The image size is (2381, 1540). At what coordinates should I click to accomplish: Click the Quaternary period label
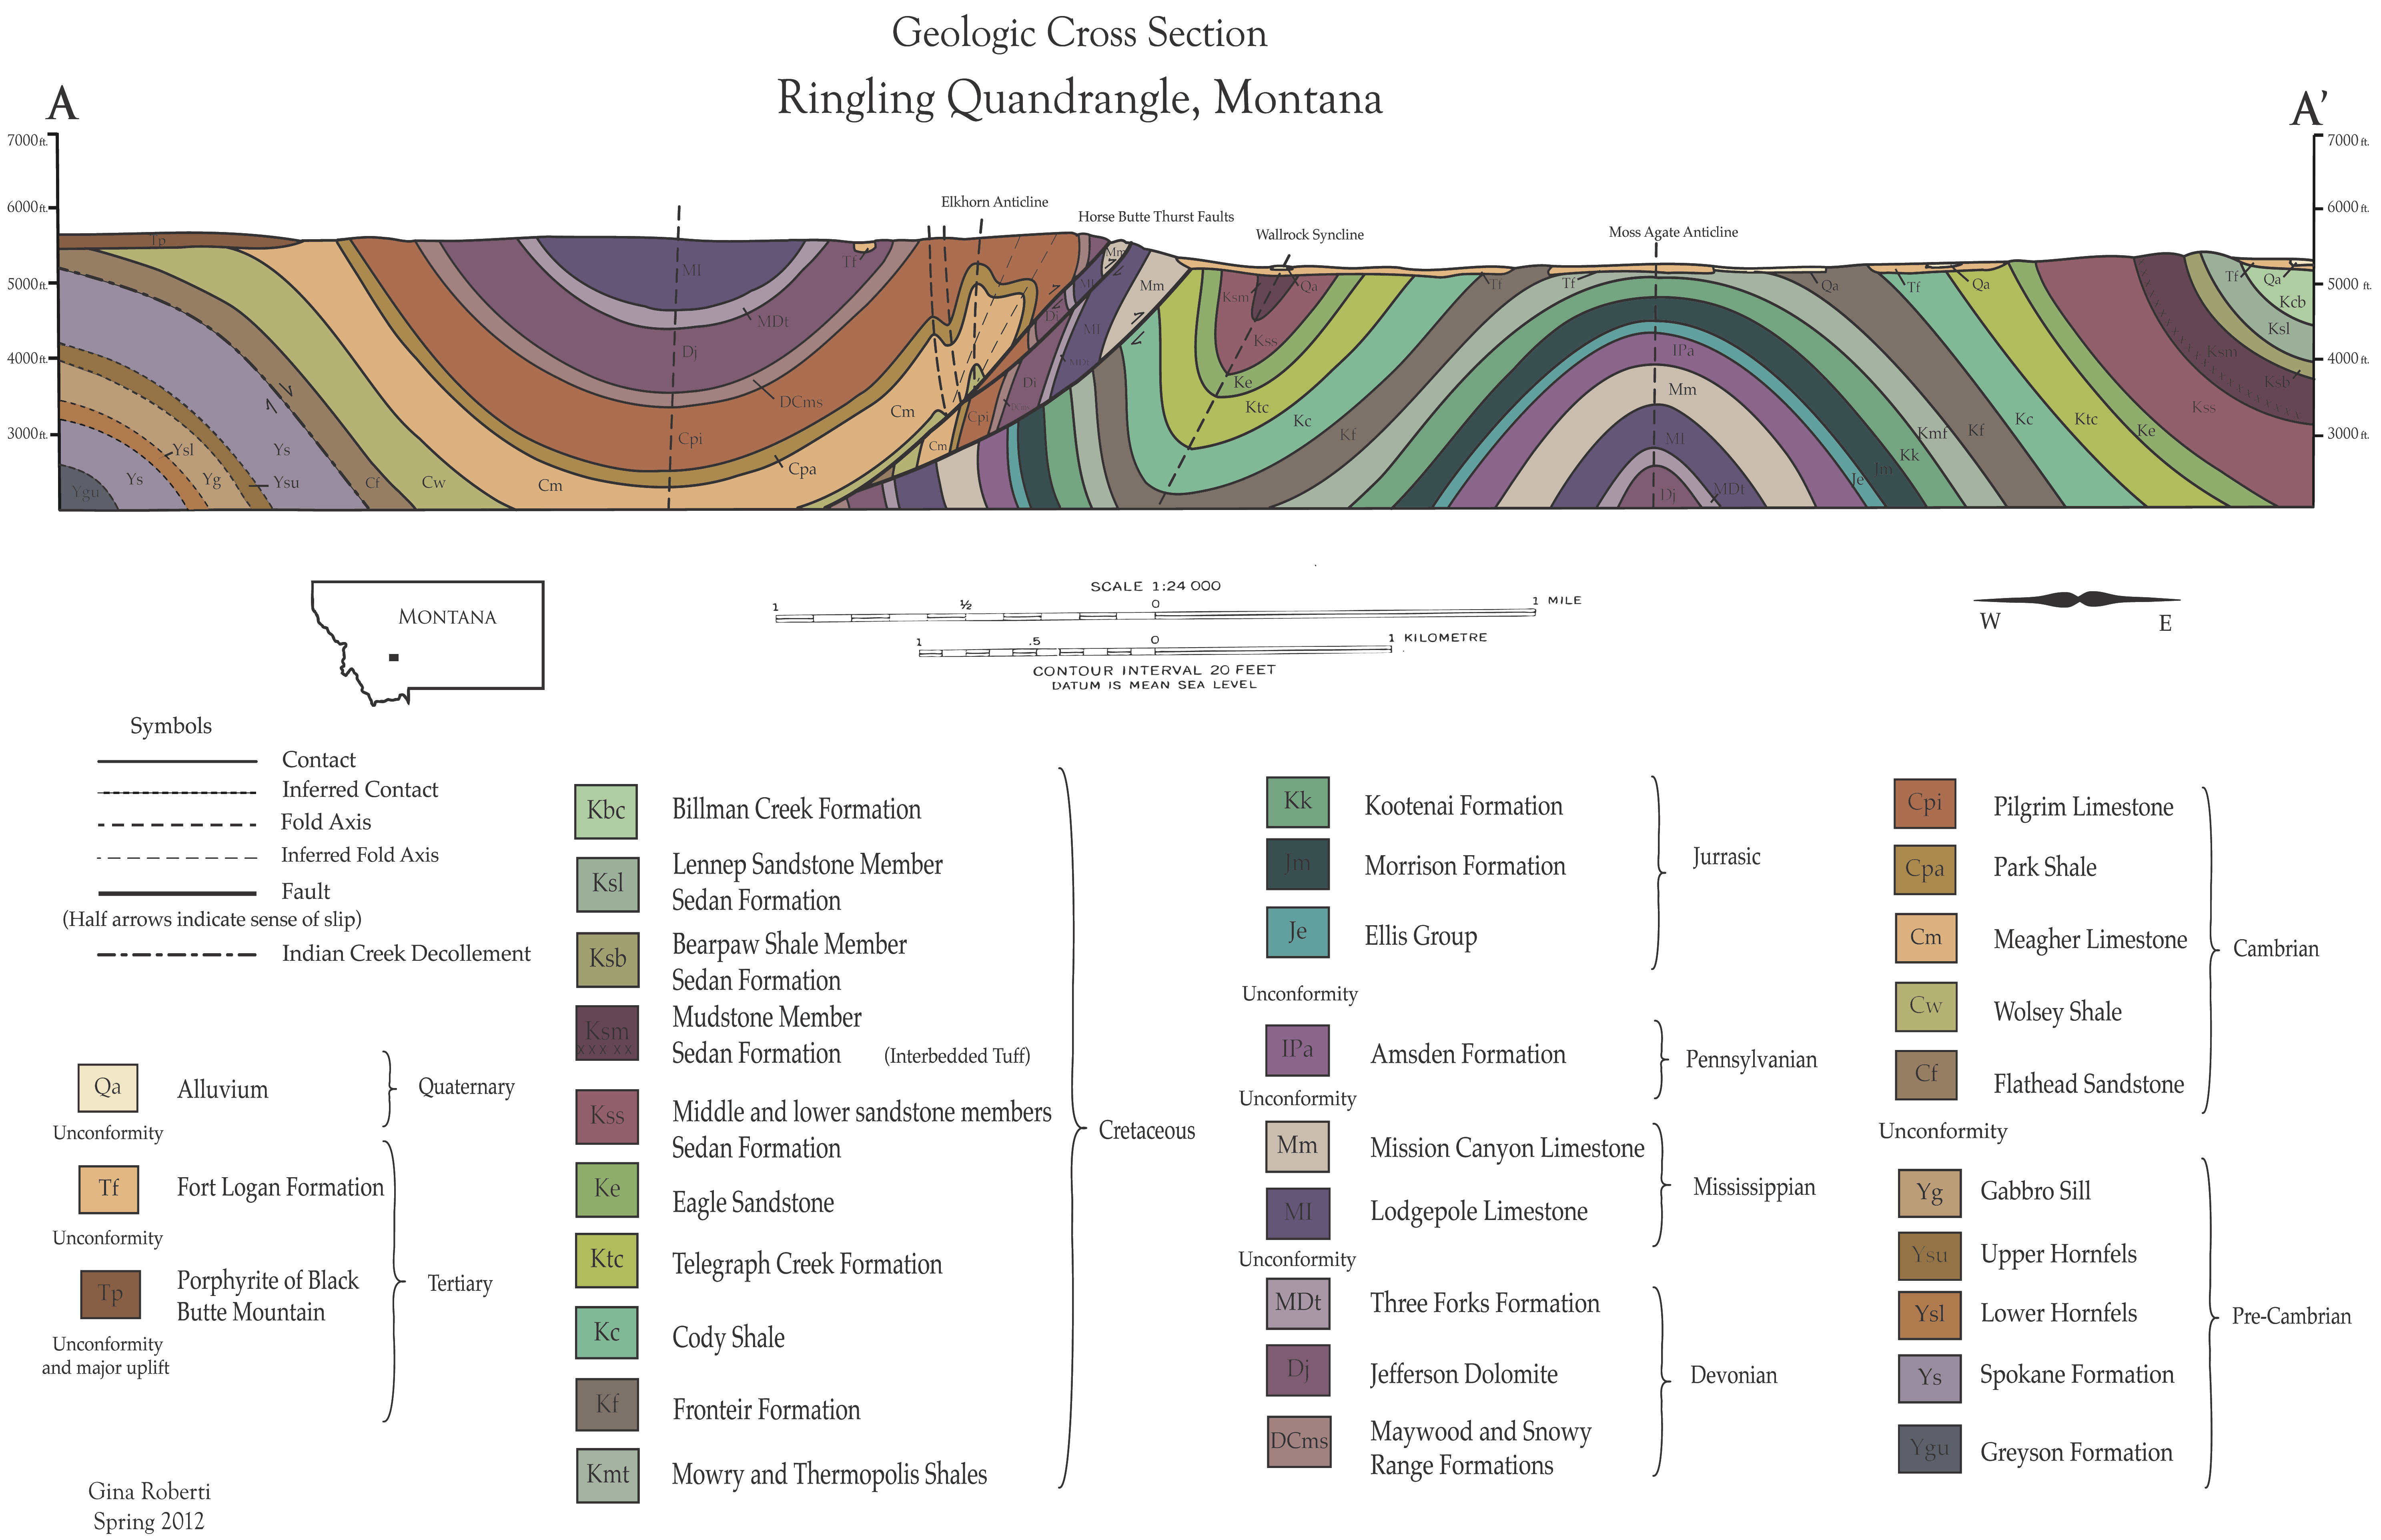(x=466, y=1087)
